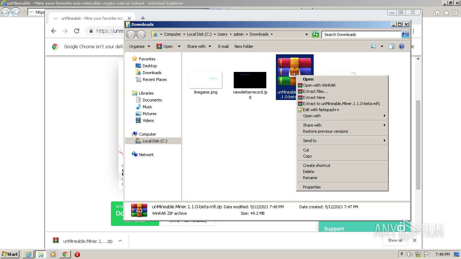Click Properties in context menu
The image size is (461, 259).
coord(312,187)
